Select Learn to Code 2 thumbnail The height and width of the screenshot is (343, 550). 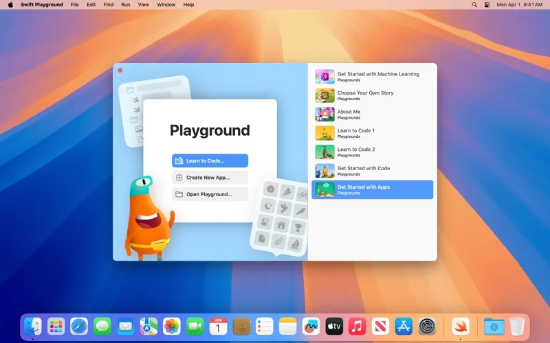(324, 152)
